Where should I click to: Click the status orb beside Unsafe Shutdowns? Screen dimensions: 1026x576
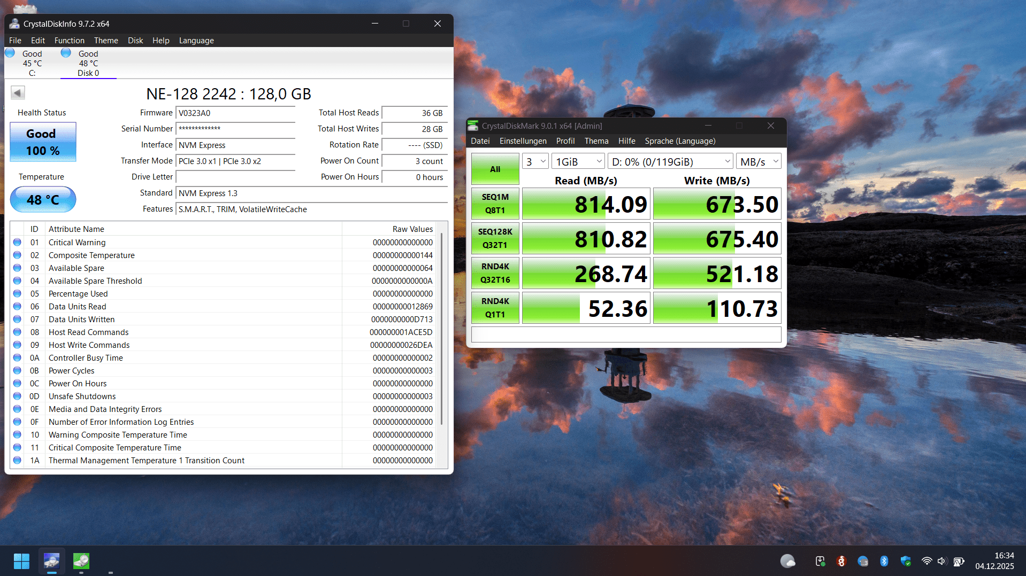[17, 396]
